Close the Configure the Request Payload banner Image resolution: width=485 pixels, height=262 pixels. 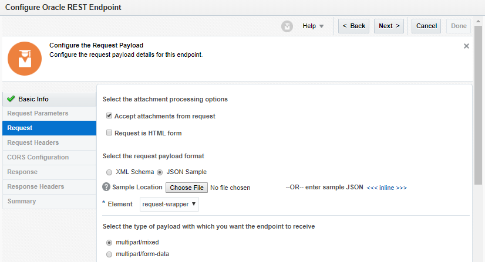point(466,46)
